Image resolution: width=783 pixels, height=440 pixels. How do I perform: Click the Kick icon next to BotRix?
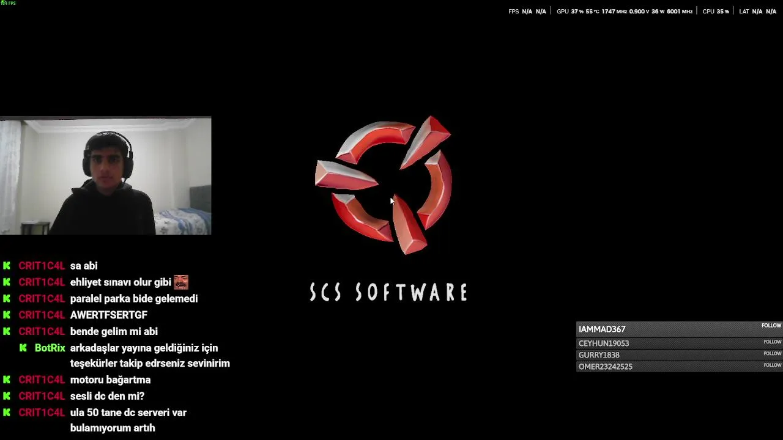point(23,348)
